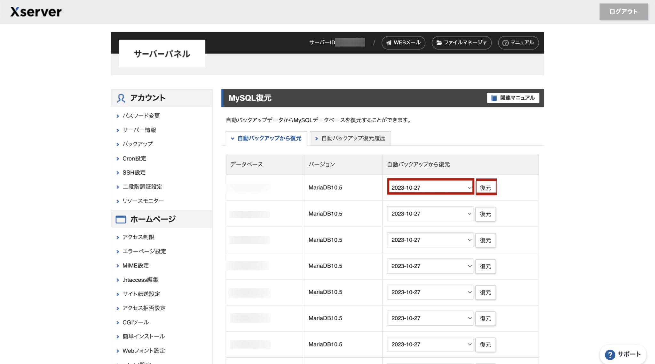Open 二段階認証設定 settings
Screen dimensions: 655x364
pos(142,186)
